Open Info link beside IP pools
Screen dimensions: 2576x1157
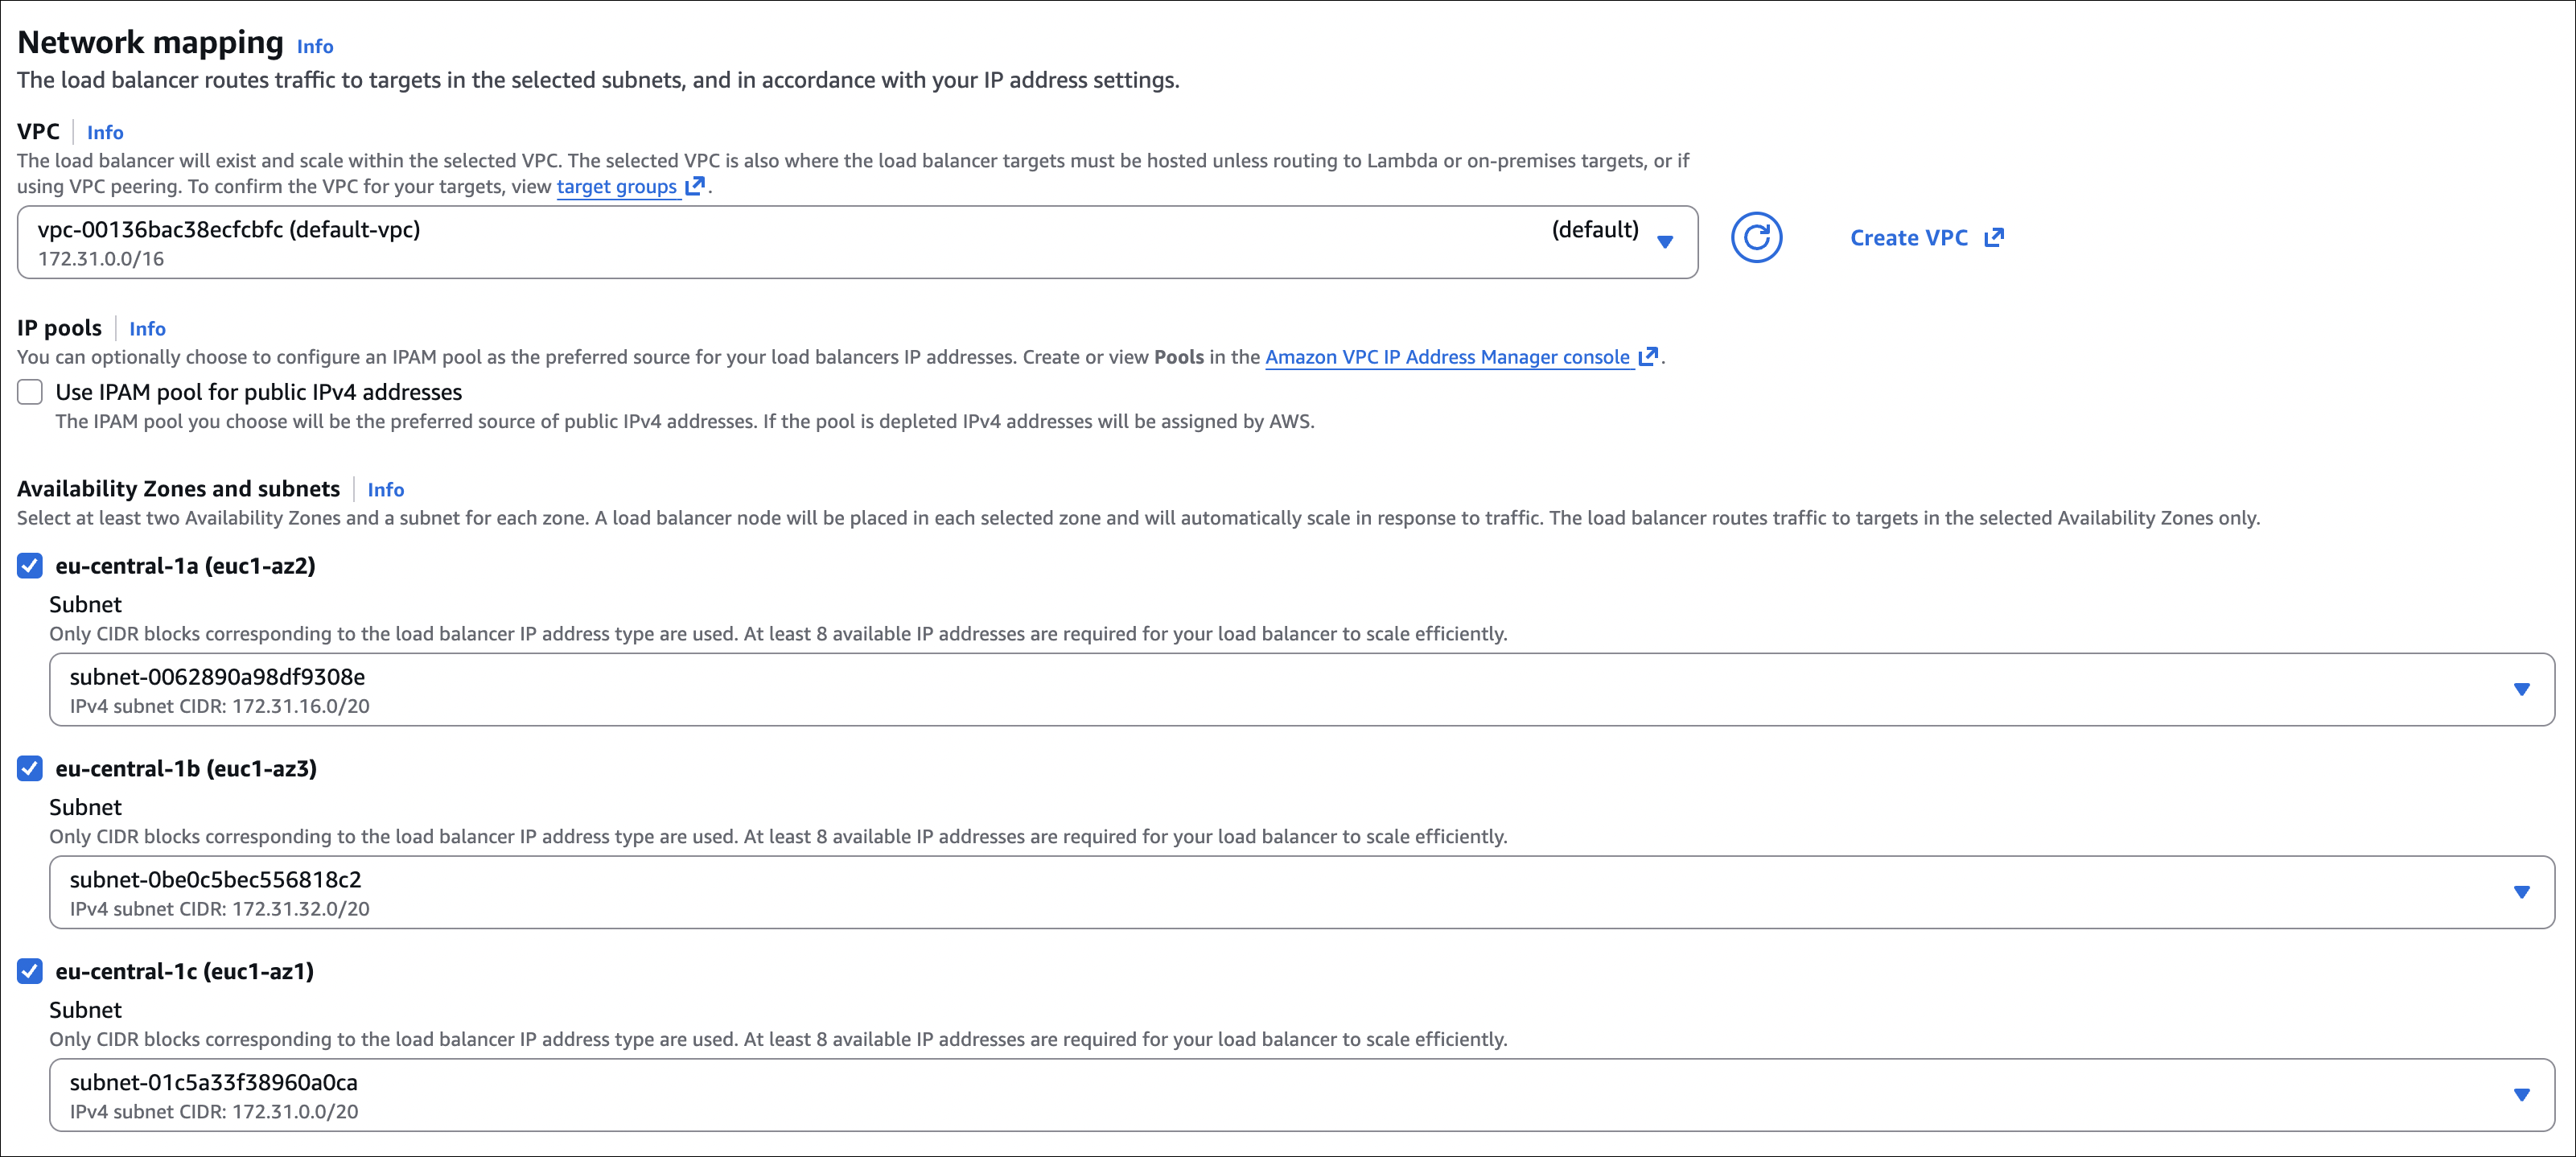click(147, 329)
